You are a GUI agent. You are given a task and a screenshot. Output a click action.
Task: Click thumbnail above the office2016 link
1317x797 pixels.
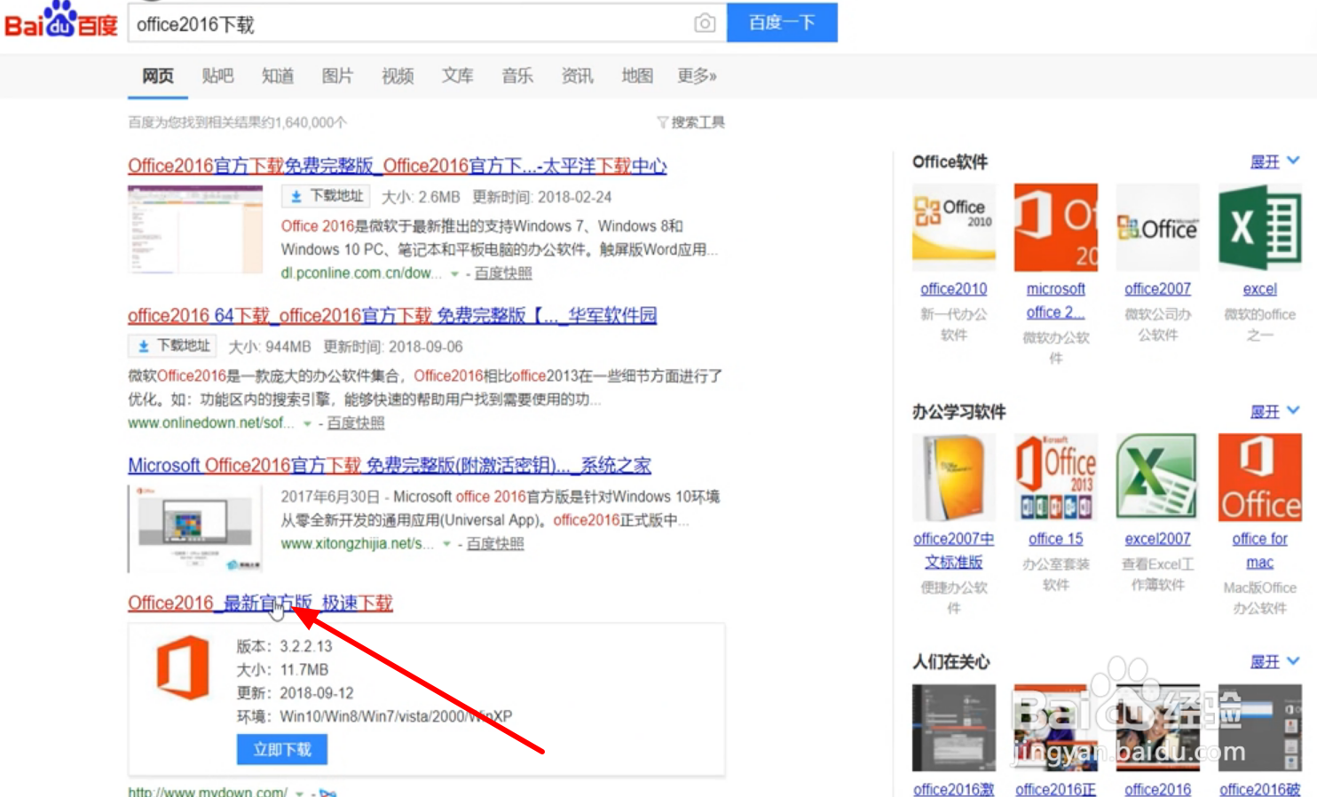coord(1158,728)
